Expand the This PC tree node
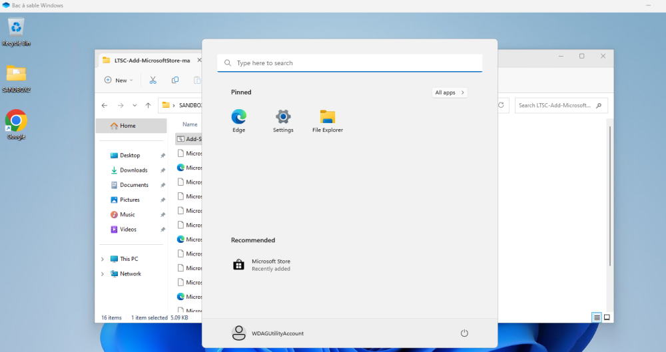 [x=103, y=259]
